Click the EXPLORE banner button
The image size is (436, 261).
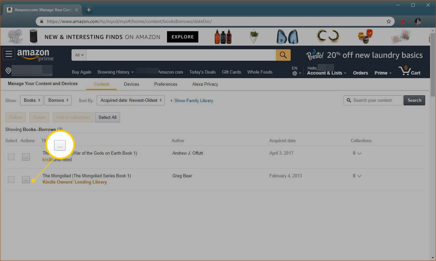(182, 37)
